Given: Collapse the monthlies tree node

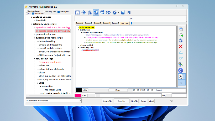Looking at the screenshot, I should 40,86.
